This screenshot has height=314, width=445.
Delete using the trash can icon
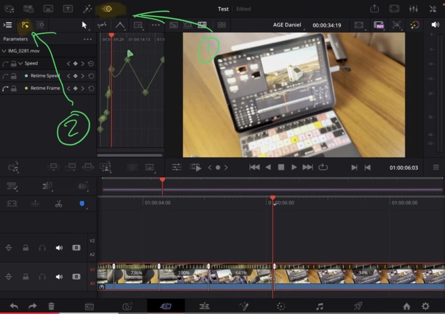(51, 306)
